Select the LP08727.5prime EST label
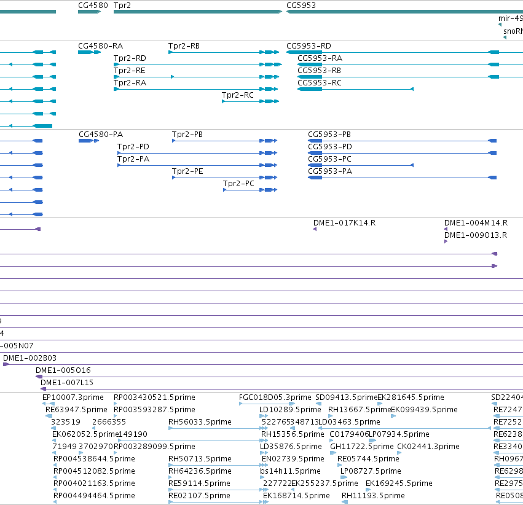Image resolution: width=523 pixels, height=505 pixels. (x=371, y=472)
